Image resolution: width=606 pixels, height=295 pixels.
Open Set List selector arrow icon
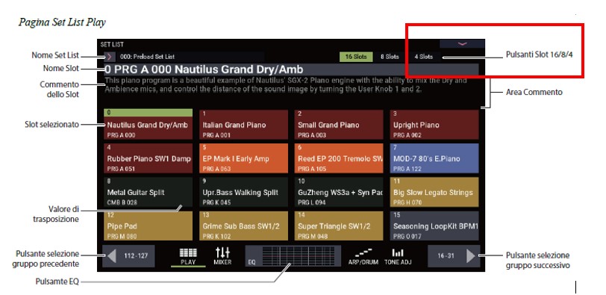pos(110,57)
